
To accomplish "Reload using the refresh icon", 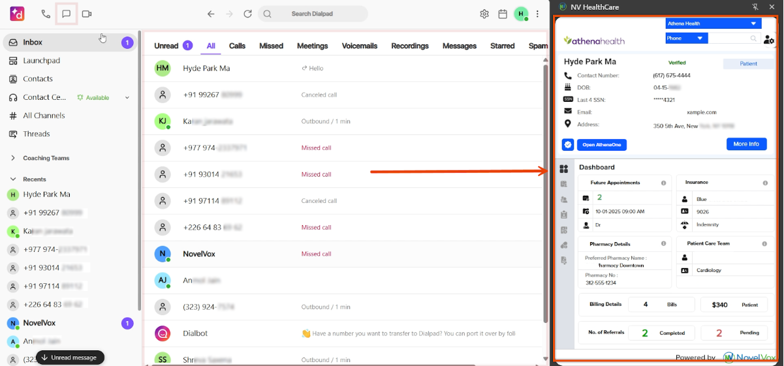I will [x=247, y=14].
